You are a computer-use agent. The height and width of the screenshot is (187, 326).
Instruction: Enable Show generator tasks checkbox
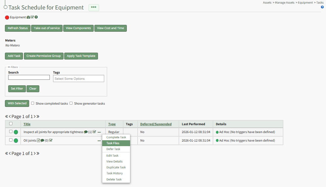coord(71,103)
